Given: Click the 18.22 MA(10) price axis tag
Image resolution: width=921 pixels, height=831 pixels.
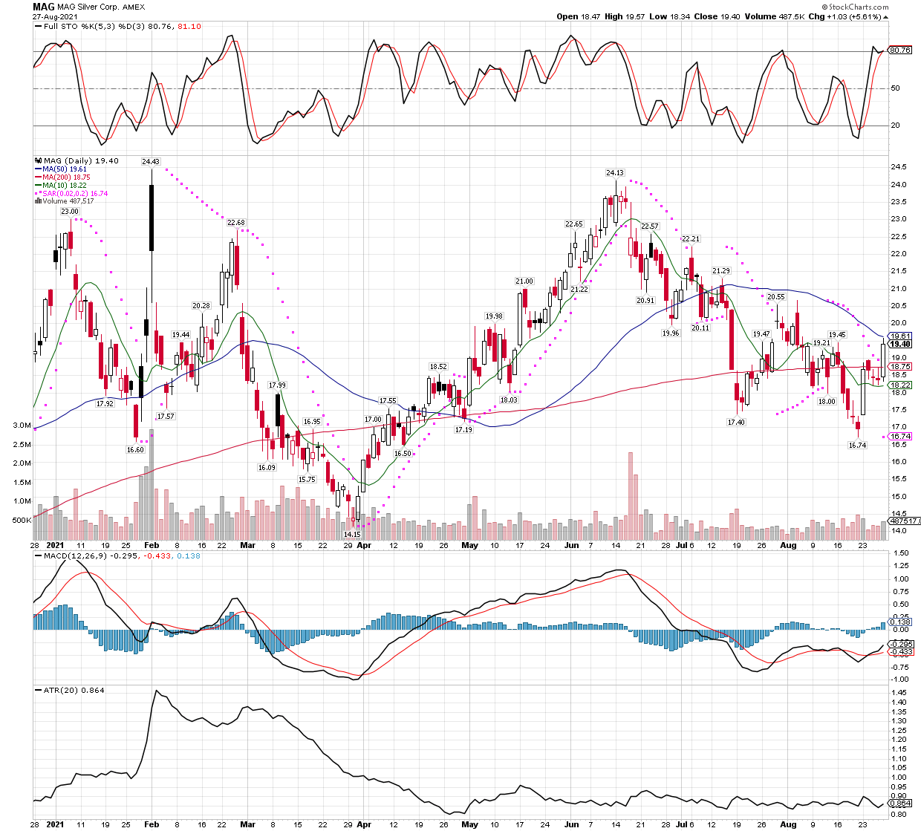Looking at the screenshot, I should pos(900,385).
